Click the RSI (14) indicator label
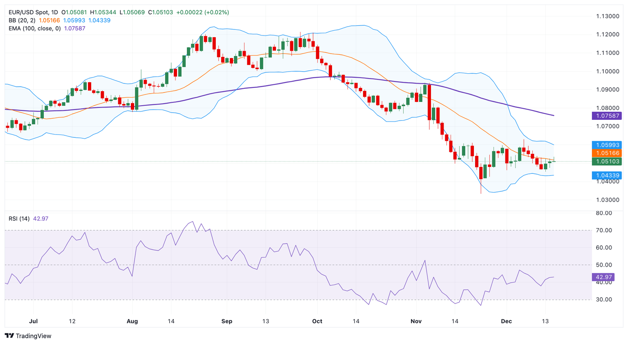Screen dimensions: 628x344 19,218
